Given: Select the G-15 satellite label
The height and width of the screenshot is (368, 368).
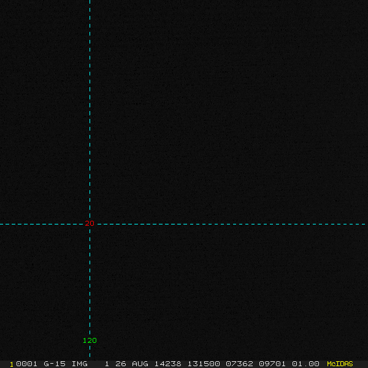Looking at the screenshot, I should [55, 364].
